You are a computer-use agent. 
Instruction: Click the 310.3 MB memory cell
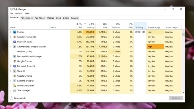[89, 37]
